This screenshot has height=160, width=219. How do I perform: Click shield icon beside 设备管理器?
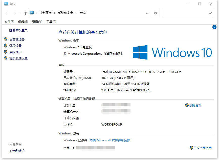click(6, 39)
